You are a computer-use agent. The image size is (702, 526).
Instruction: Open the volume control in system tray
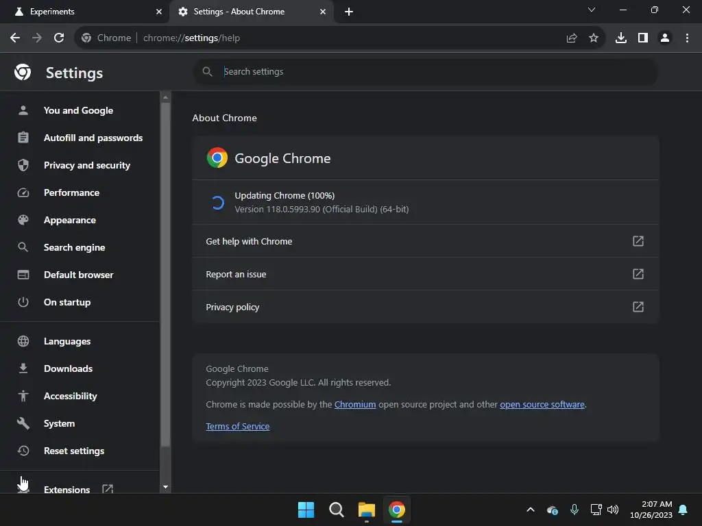coord(613,510)
